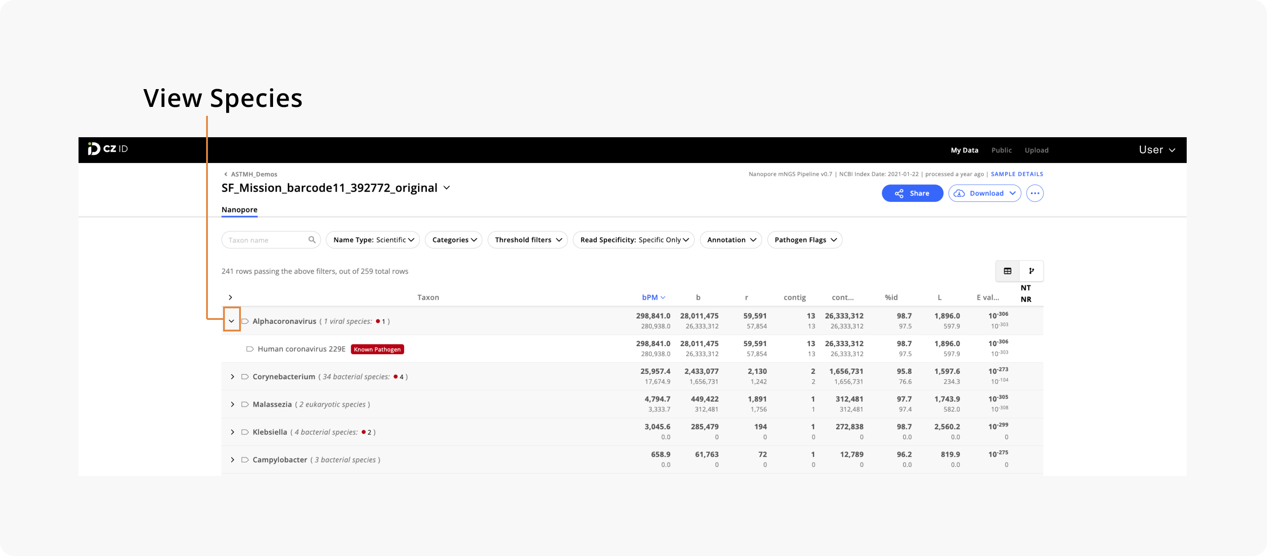Click the Alphacoronavirus taxon name
The width and height of the screenshot is (1267, 556).
click(x=284, y=321)
